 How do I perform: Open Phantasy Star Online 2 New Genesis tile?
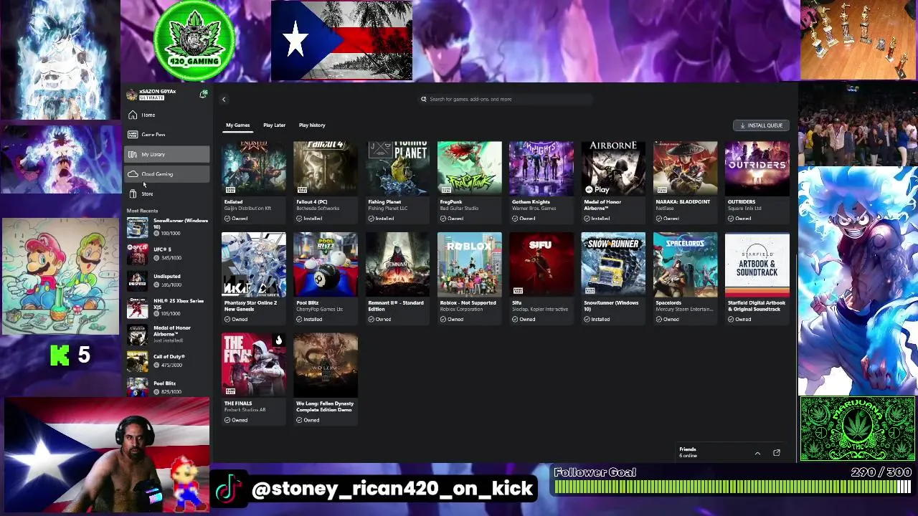tap(254, 278)
